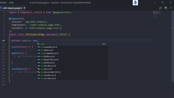Choose AnyPtrRecord from suggestions
This screenshot has width=174, height=98.
(72, 66)
